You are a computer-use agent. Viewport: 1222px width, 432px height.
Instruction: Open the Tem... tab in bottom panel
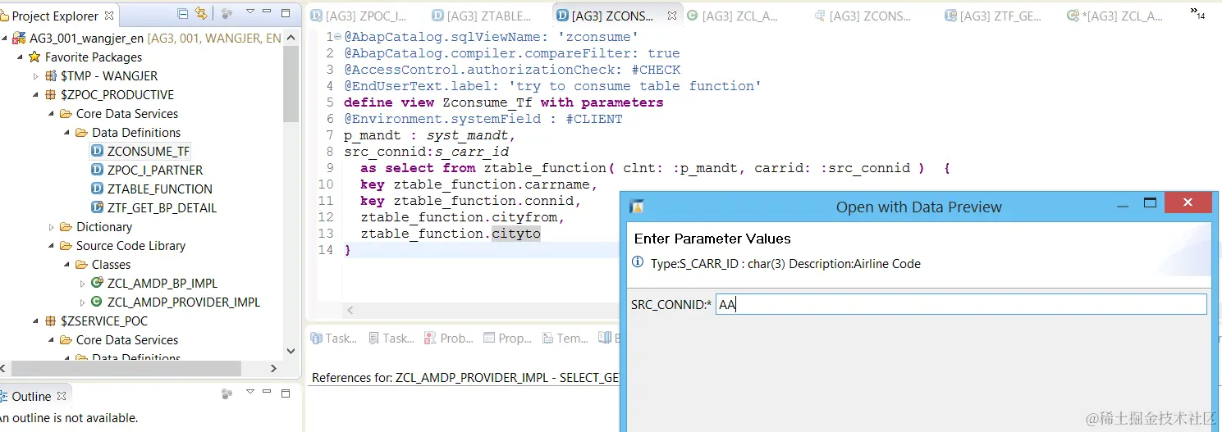[x=565, y=339]
